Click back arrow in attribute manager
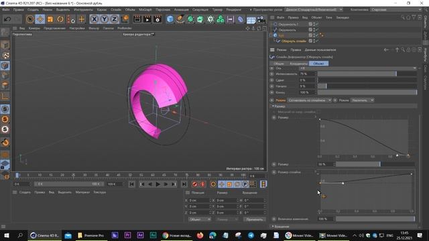The height and width of the screenshot is (241, 429). [386, 50]
